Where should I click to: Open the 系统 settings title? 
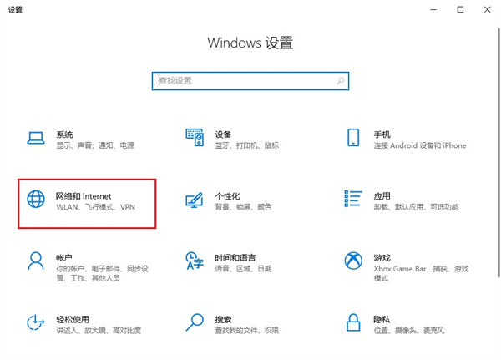pyautogui.click(x=64, y=134)
